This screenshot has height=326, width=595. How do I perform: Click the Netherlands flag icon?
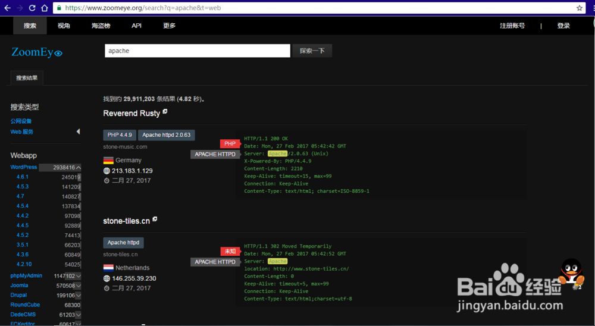point(108,268)
